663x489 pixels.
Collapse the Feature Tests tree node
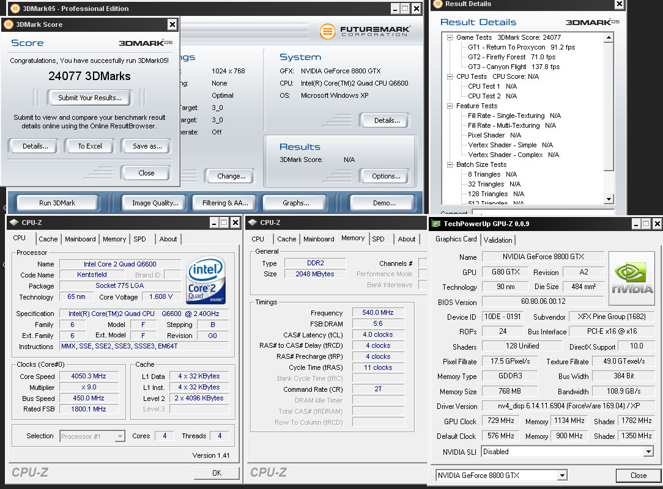(450, 106)
